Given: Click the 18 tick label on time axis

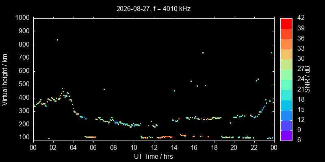Looking at the screenshot, I should pyautogui.click(x=214, y=148).
